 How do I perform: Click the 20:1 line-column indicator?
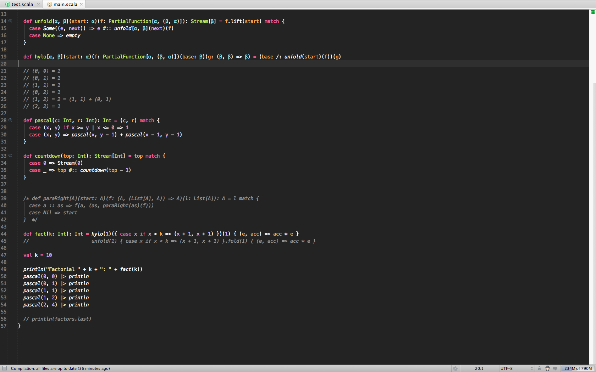tap(479, 368)
